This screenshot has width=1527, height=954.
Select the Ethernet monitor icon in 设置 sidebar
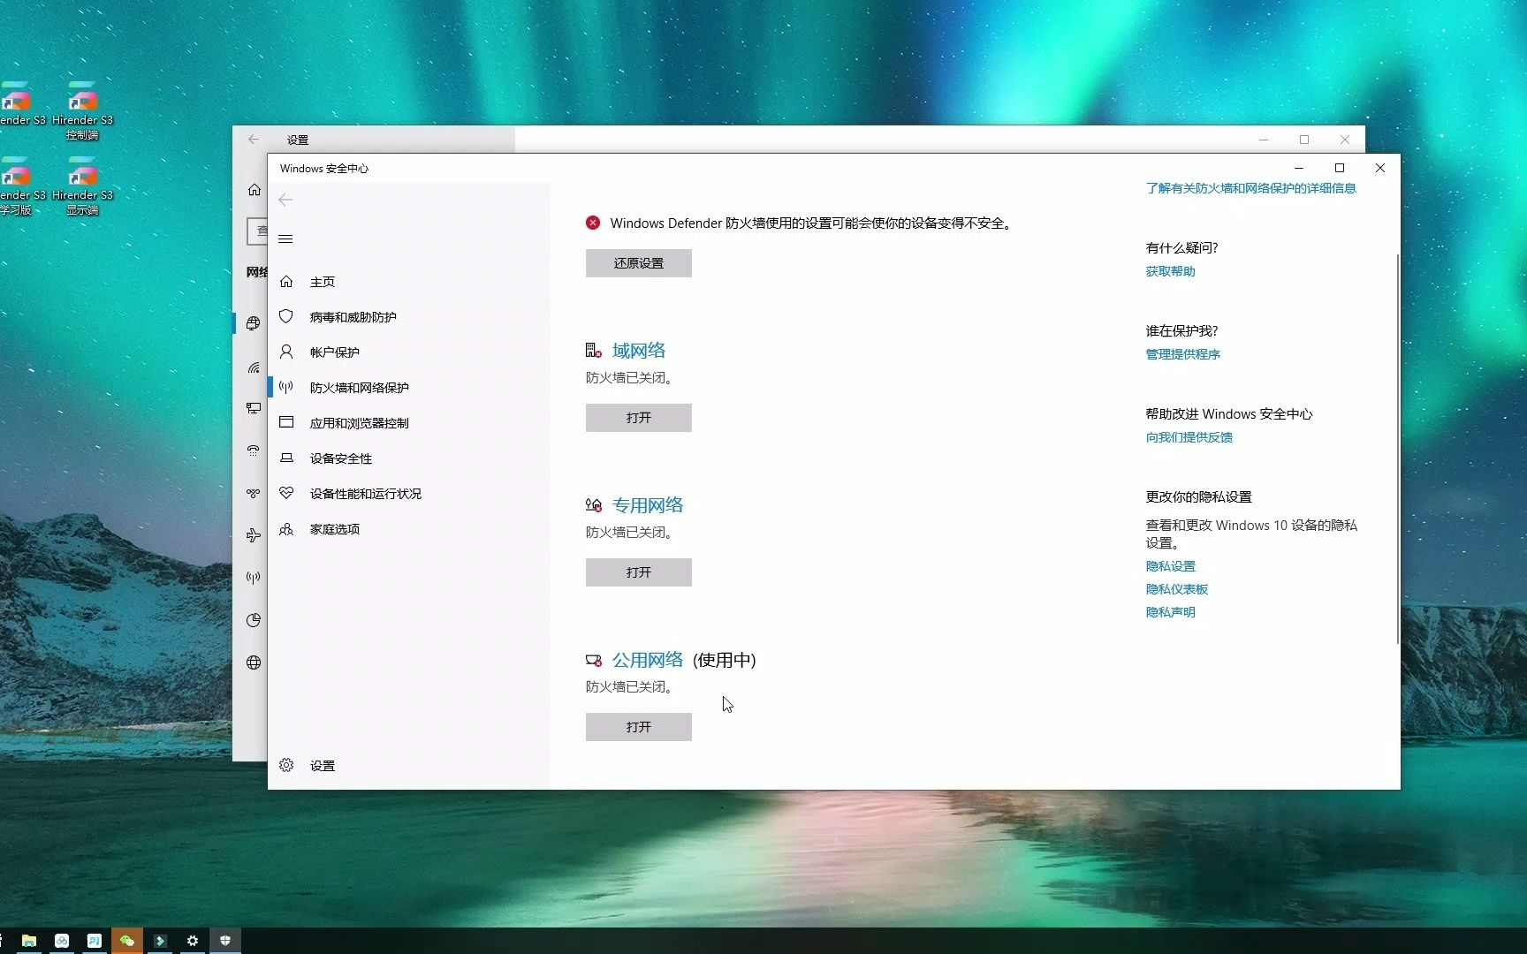pyautogui.click(x=254, y=408)
